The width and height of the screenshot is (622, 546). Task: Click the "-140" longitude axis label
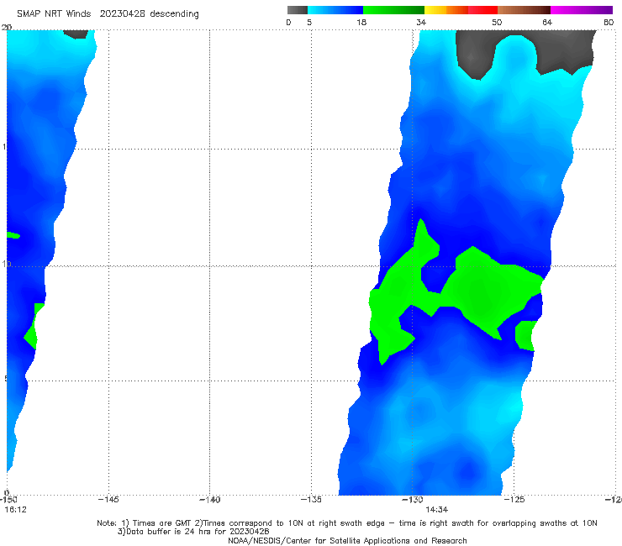point(209,500)
